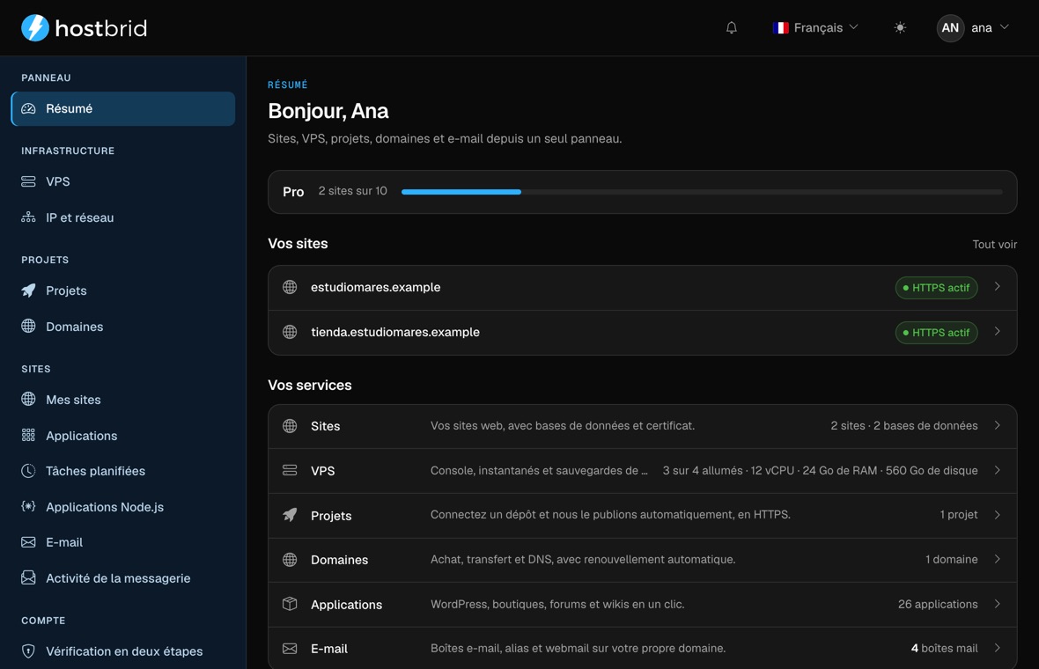Open IP et réseau page

pos(123,217)
